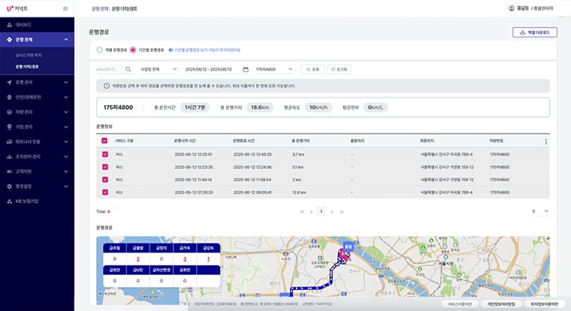Viewport: 571px width, 311px height.
Task: Open the 개인정보처리방침 footer link
Action: pos(501,304)
